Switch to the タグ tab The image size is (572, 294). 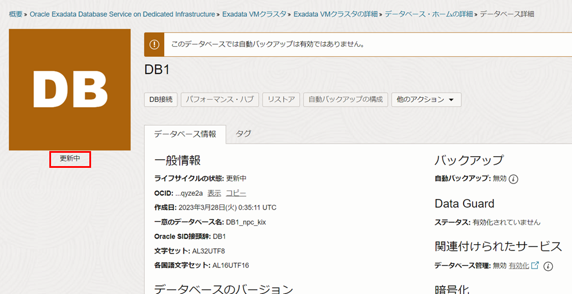[243, 134]
